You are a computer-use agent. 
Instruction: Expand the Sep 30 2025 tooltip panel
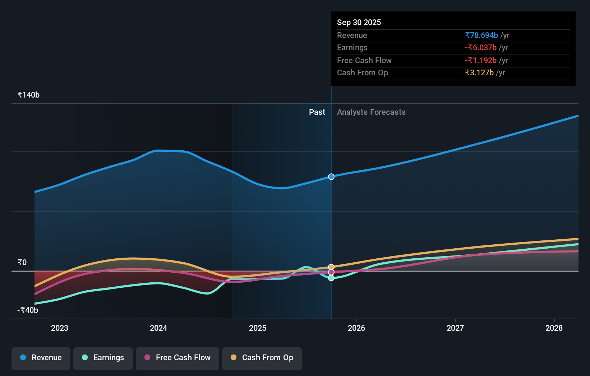coord(453,49)
